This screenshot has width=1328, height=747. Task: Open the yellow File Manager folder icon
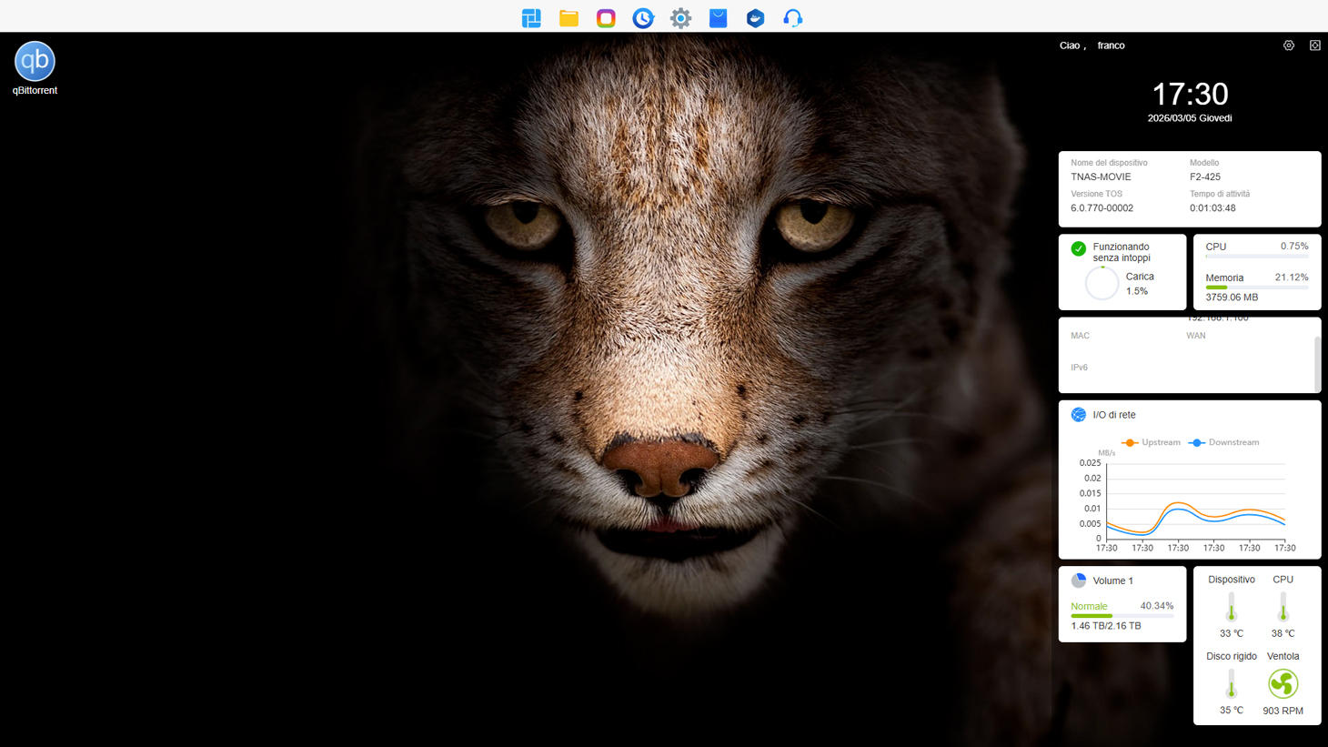pos(568,18)
